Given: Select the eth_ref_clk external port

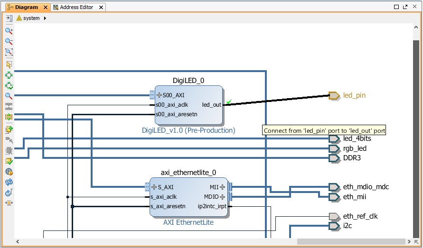Looking at the screenshot, I should pyautogui.click(x=334, y=216).
